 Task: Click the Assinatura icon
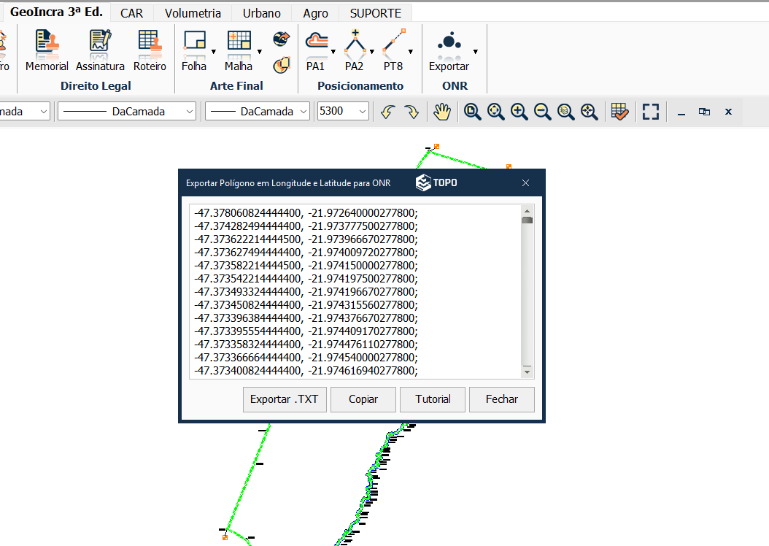[x=101, y=50]
